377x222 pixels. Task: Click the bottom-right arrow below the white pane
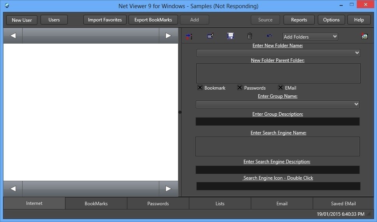pos(168,189)
